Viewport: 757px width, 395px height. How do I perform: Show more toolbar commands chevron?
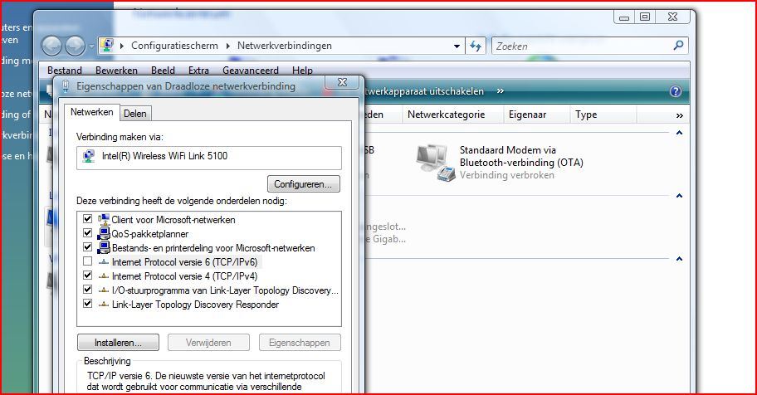click(x=501, y=90)
